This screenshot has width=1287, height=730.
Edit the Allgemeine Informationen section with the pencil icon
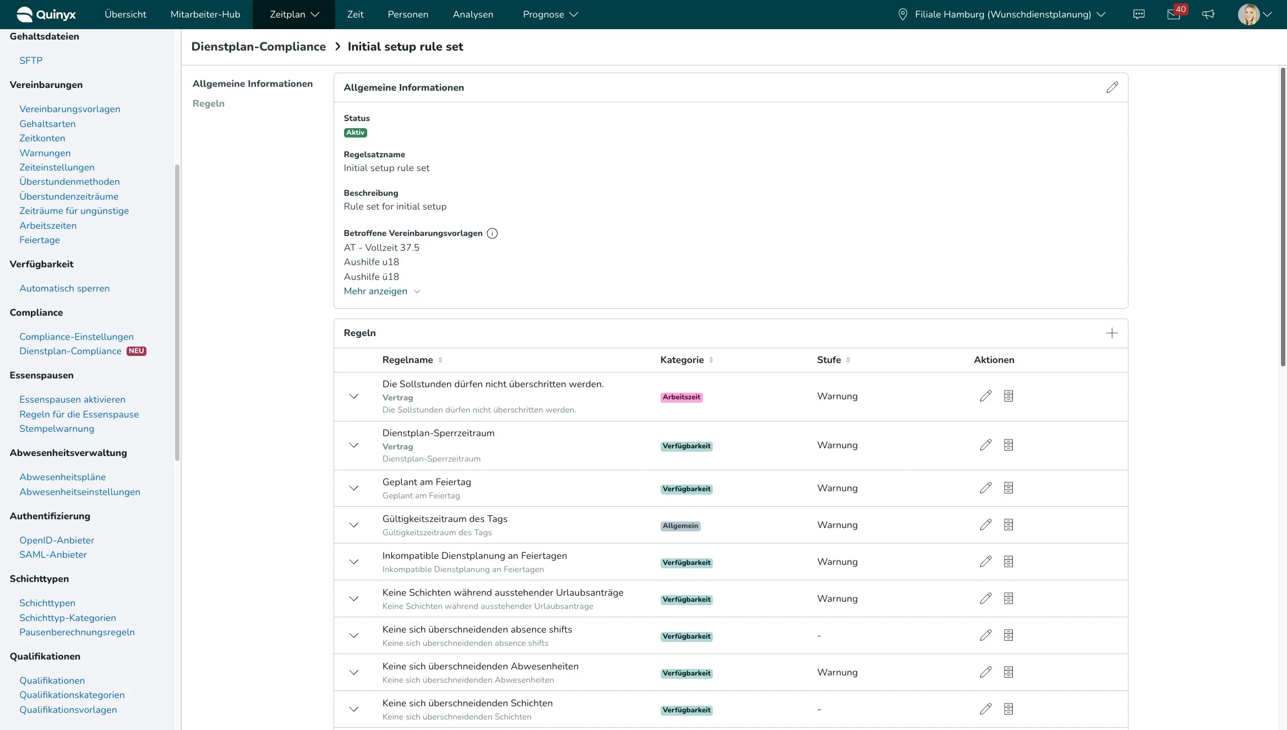pos(1112,87)
